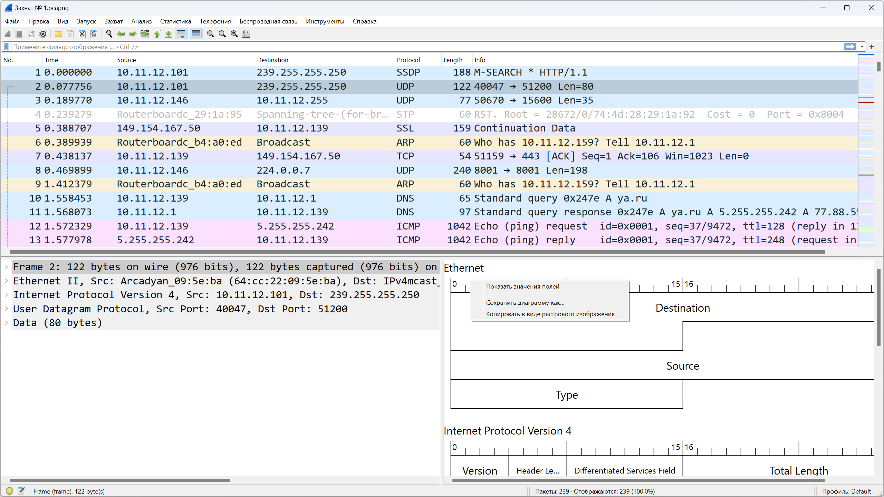
Task: Sort by Info column header
Action: (x=665, y=60)
